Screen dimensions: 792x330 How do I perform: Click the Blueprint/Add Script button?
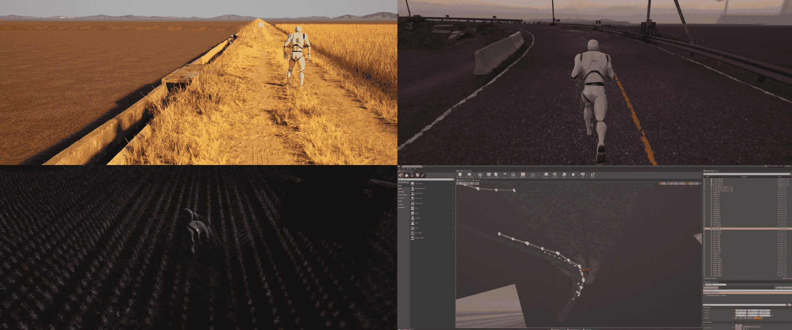(783, 288)
